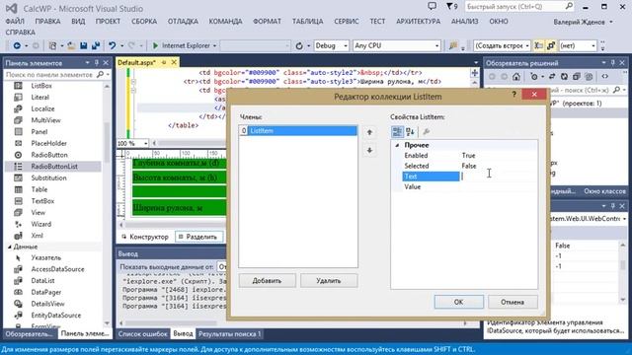Click the Selected property False value

(469, 166)
